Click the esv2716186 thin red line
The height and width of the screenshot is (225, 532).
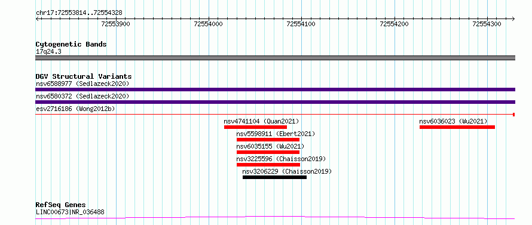pos(275,115)
